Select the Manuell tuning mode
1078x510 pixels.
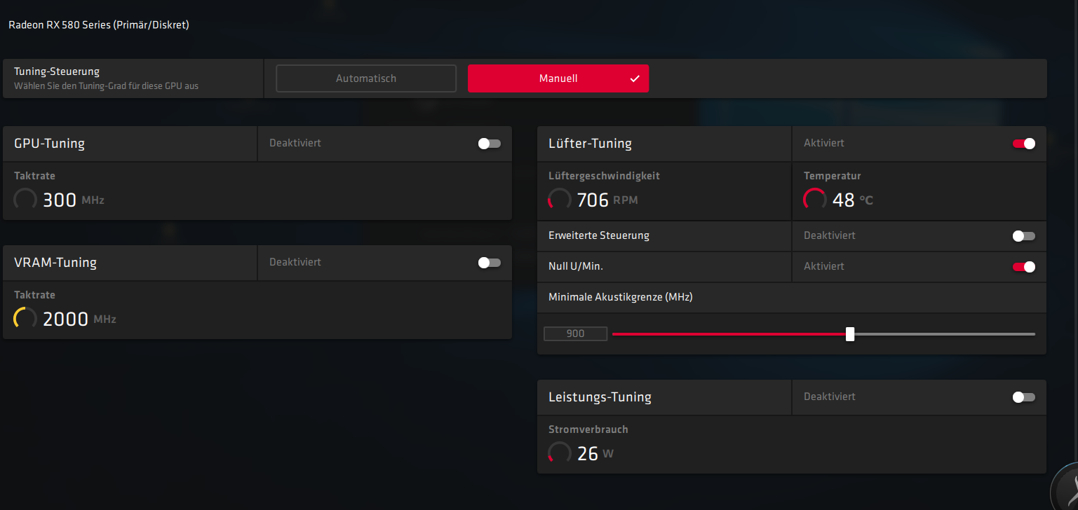point(558,78)
